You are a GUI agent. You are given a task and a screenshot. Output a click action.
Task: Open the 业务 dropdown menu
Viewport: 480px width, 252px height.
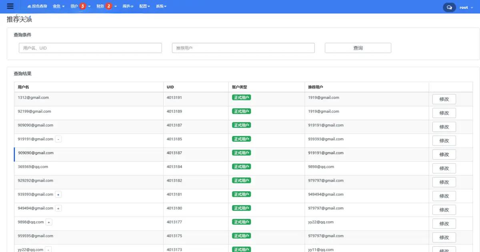click(58, 6)
